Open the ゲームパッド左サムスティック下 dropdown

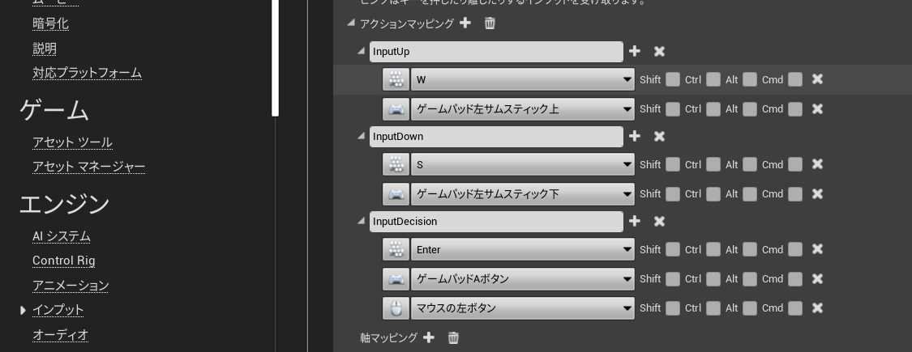coord(523,193)
